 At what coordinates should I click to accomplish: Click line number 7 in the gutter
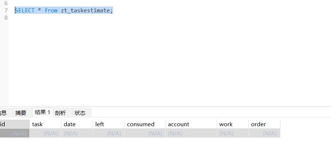(x=6, y=10)
